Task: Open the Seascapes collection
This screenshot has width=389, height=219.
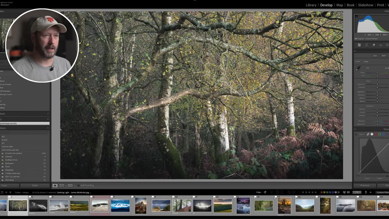Action: [x=9, y=163]
